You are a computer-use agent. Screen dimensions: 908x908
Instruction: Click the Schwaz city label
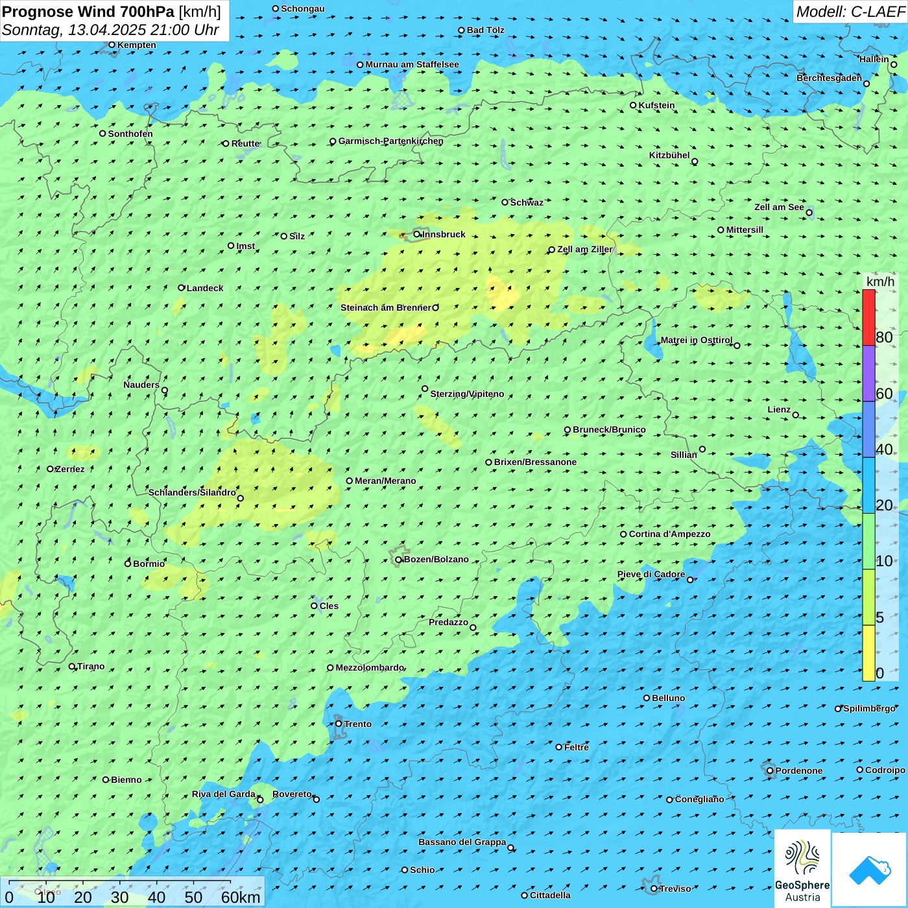pos(527,202)
